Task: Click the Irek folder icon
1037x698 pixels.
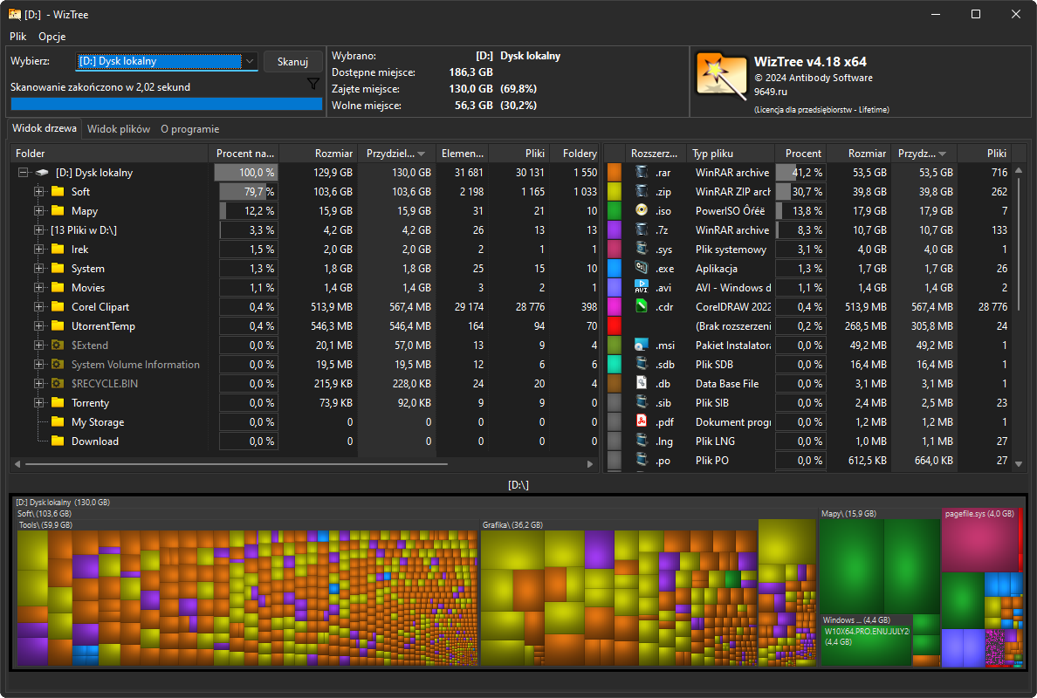Action: coord(58,250)
